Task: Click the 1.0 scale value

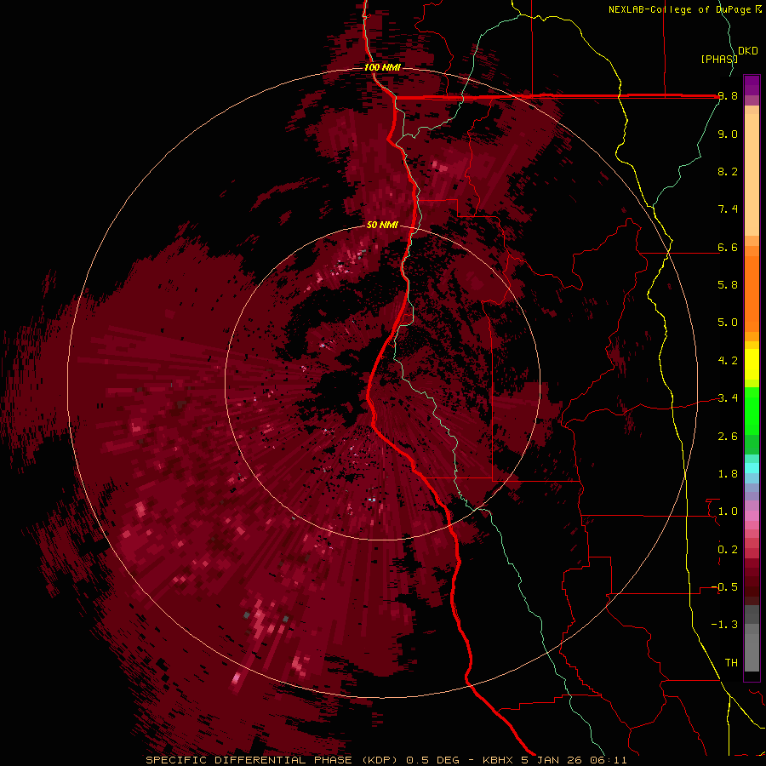Action: [728, 512]
